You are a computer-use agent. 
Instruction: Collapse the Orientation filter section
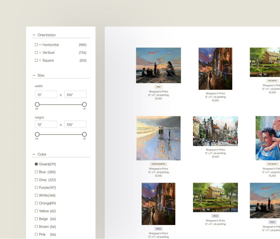pos(34,35)
